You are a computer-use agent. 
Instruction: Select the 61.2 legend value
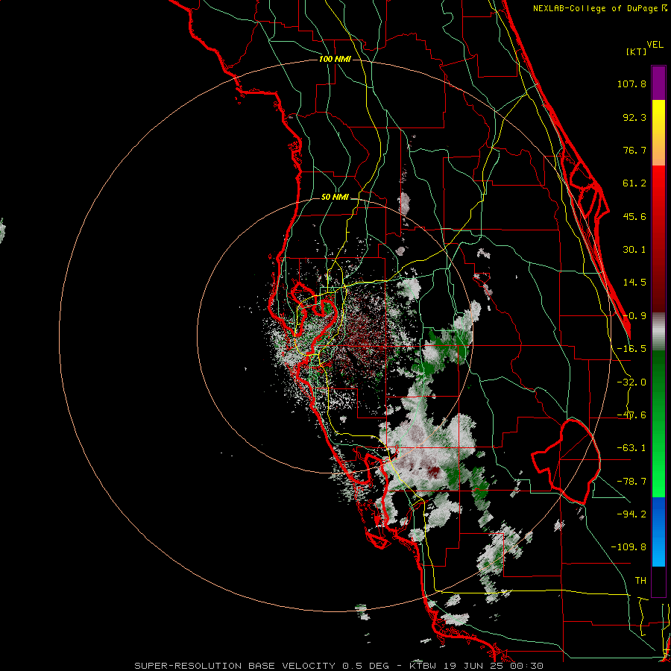[x=634, y=183]
